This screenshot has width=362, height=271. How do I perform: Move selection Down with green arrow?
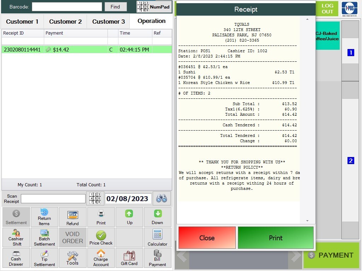[x=157, y=217]
